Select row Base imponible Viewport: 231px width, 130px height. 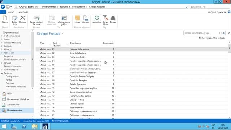(x=132, y=108)
